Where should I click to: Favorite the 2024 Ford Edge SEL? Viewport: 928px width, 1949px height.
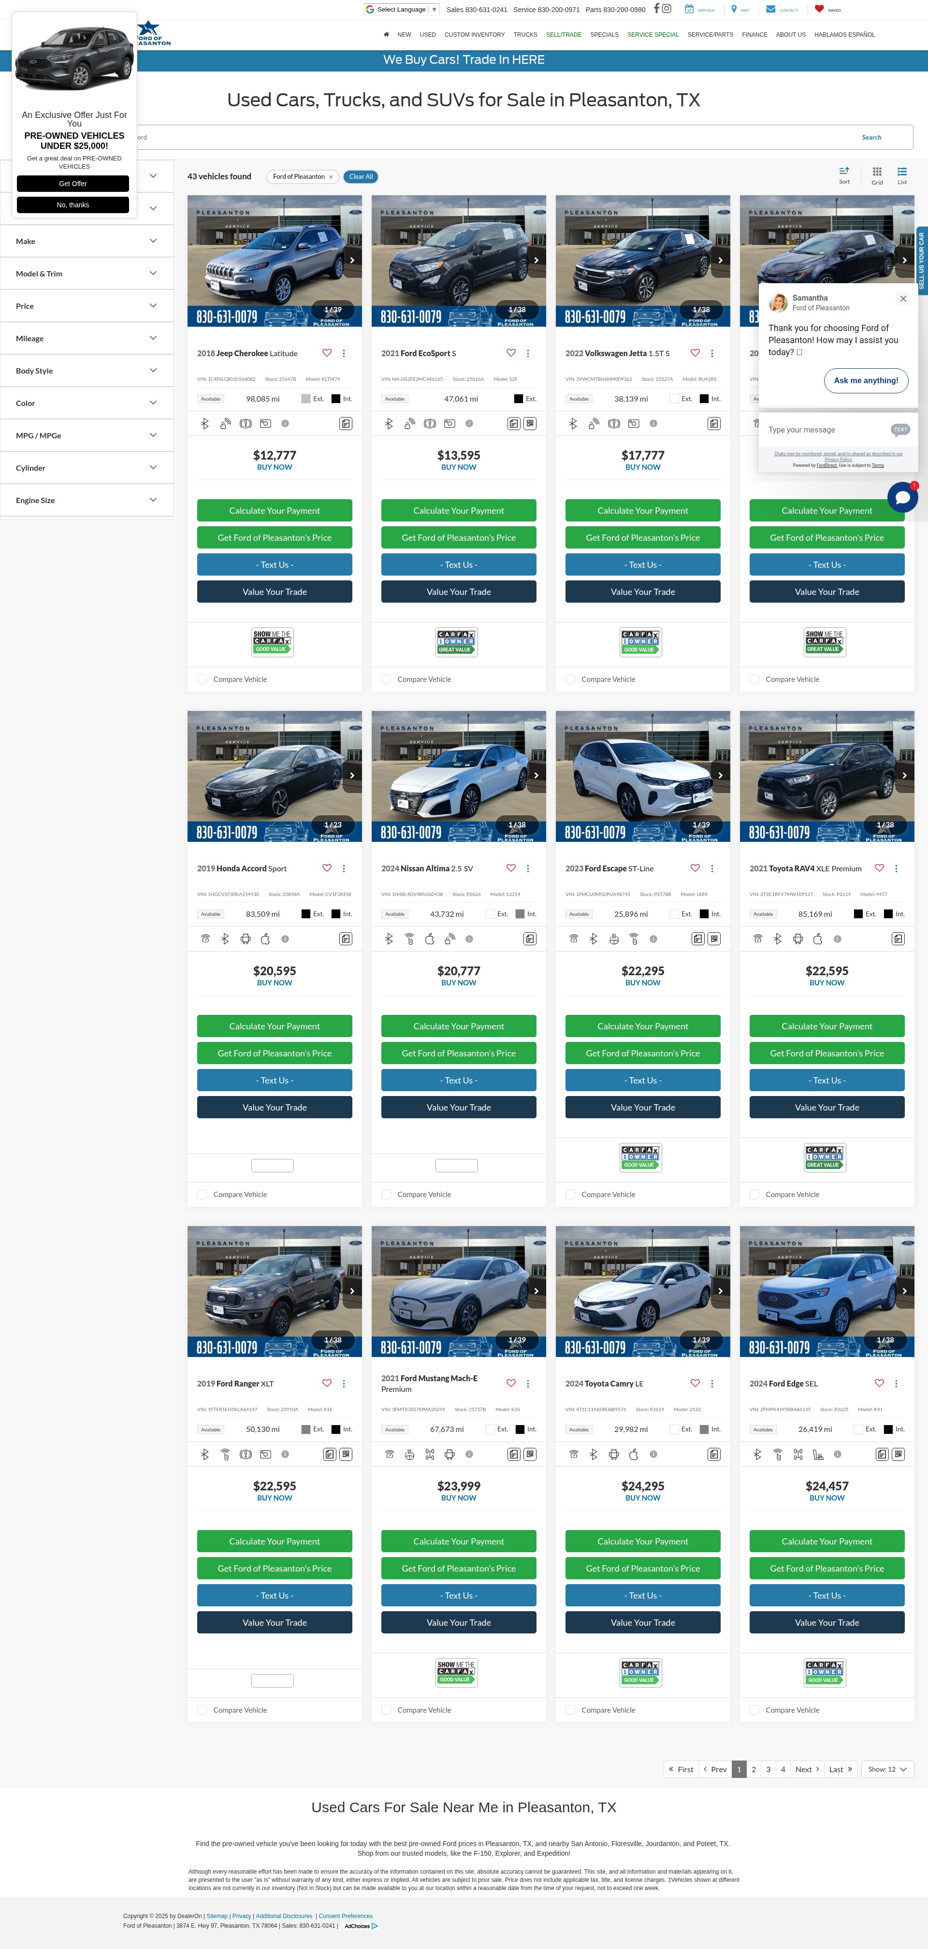(x=879, y=1383)
